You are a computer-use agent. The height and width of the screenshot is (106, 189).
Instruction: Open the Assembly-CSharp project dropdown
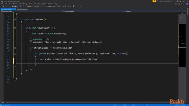tap(31, 11)
